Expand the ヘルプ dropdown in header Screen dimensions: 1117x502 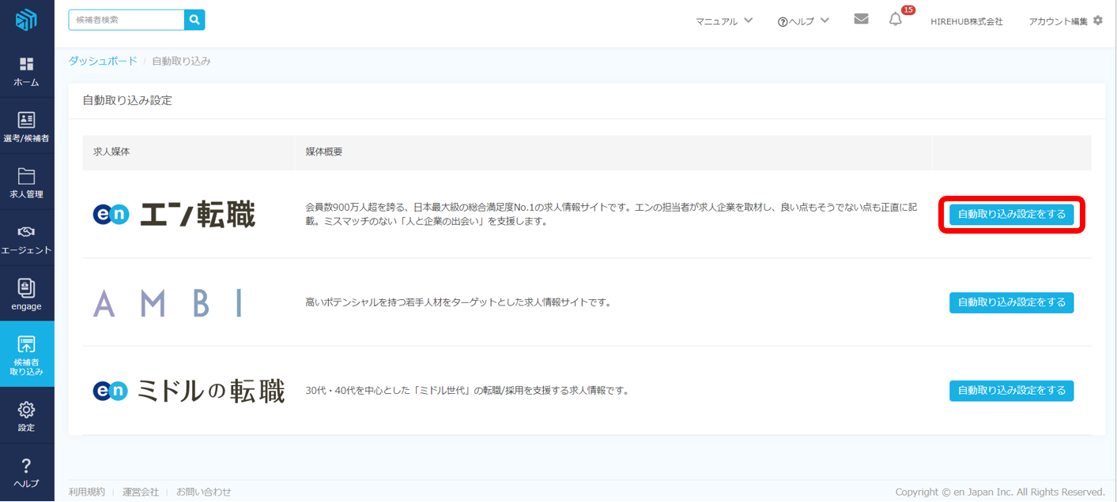[x=803, y=21]
